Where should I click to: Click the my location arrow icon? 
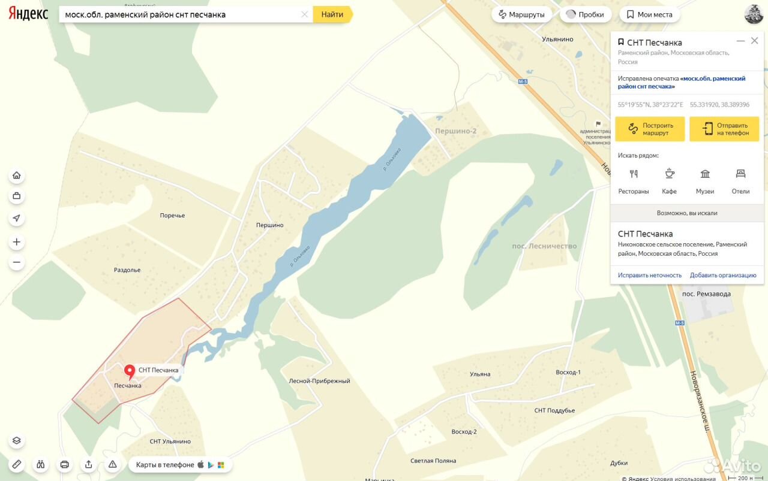(x=17, y=218)
